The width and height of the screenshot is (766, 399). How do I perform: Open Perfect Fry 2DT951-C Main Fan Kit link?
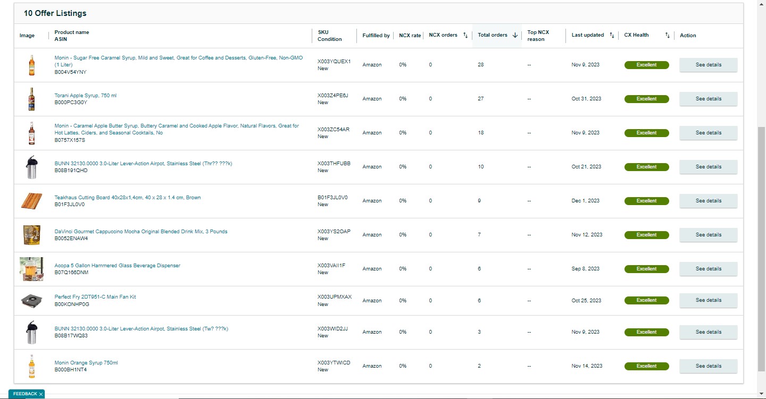95,297
